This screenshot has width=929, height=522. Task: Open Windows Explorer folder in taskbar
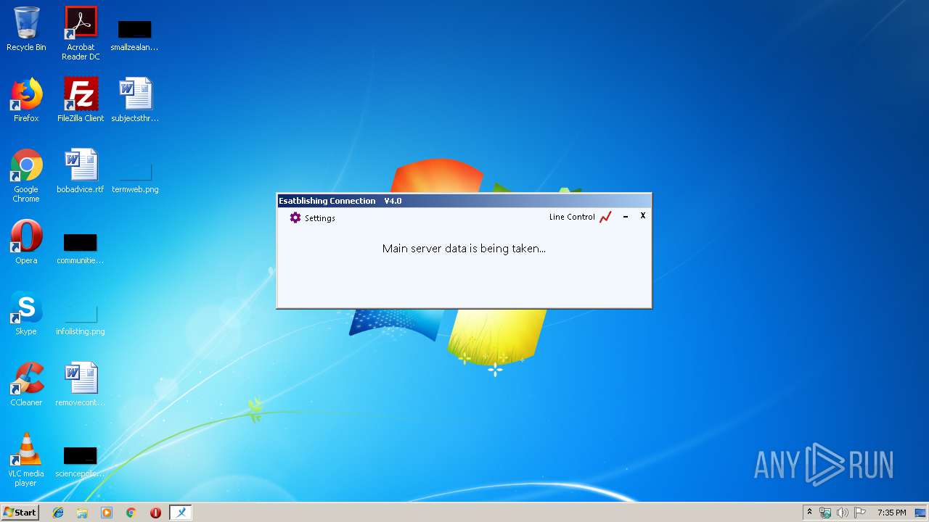coord(82,513)
